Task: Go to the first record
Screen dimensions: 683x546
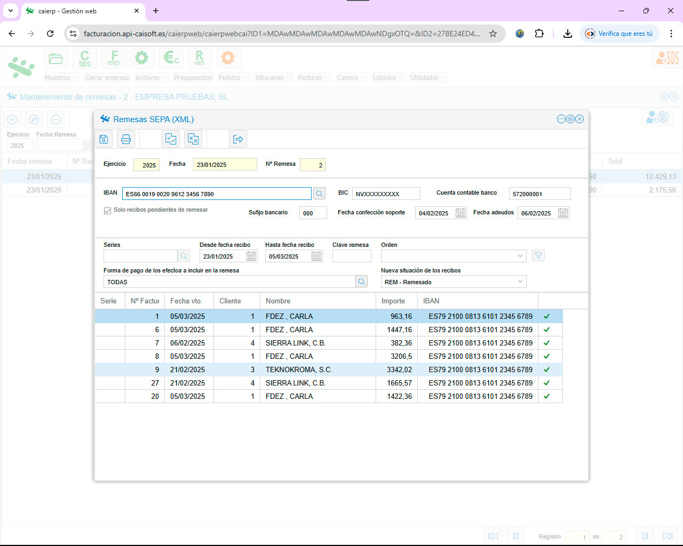Action: [x=493, y=536]
